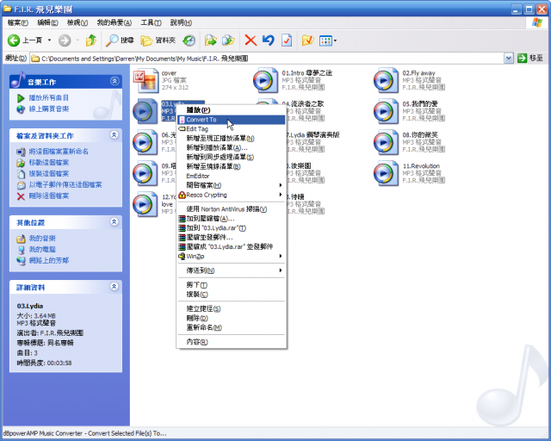
Task: Click the Back arrow toolbar icon
Action: tap(14, 40)
